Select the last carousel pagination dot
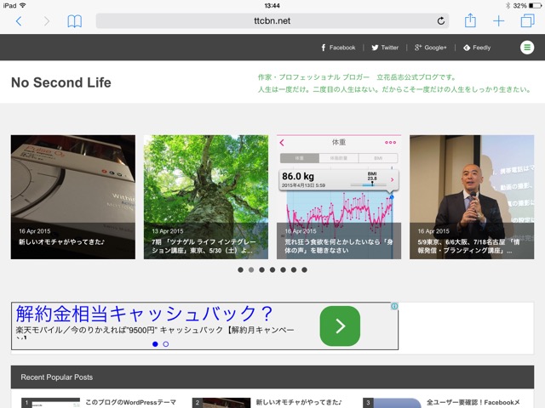This screenshot has width=545, height=408. [x=305, y=269]
